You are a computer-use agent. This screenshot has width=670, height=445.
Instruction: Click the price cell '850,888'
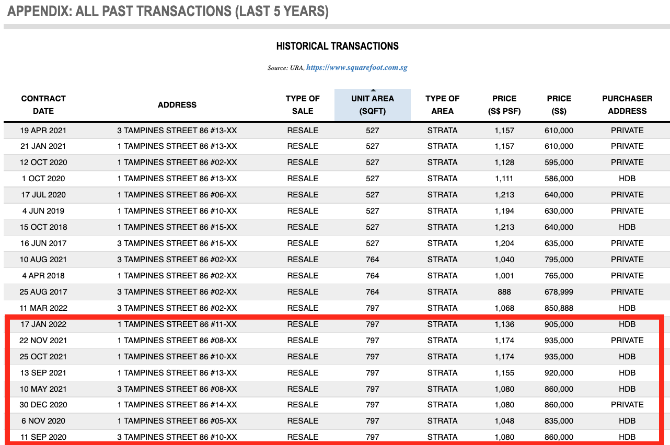559,308
